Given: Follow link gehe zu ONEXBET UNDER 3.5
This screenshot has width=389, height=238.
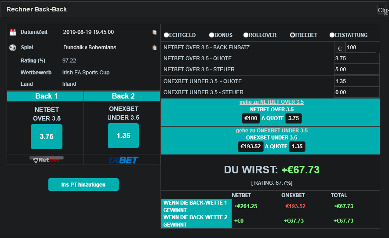Looking at the screenshot, I should 272,131.
